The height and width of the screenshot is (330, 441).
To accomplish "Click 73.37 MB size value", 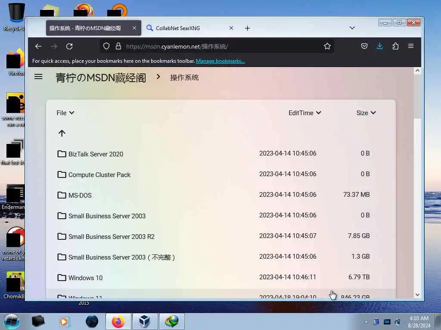I will point(356,195).
